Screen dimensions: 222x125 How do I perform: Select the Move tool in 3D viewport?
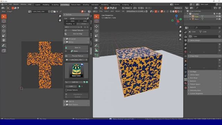96,26
